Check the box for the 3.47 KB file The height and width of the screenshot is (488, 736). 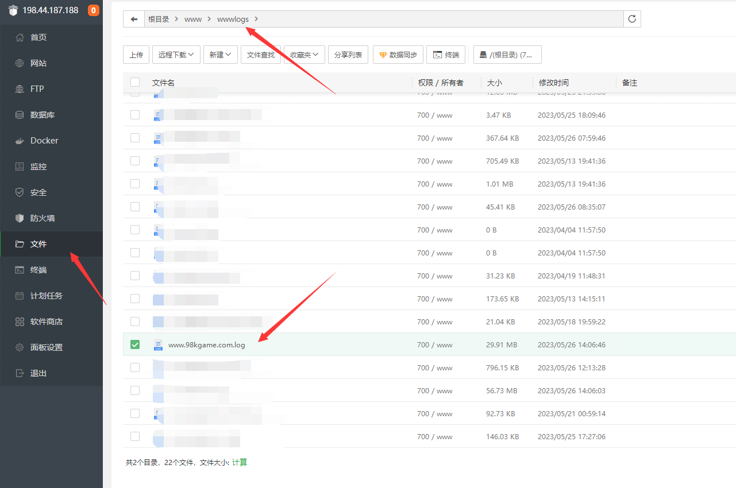(x=135, y=115)
